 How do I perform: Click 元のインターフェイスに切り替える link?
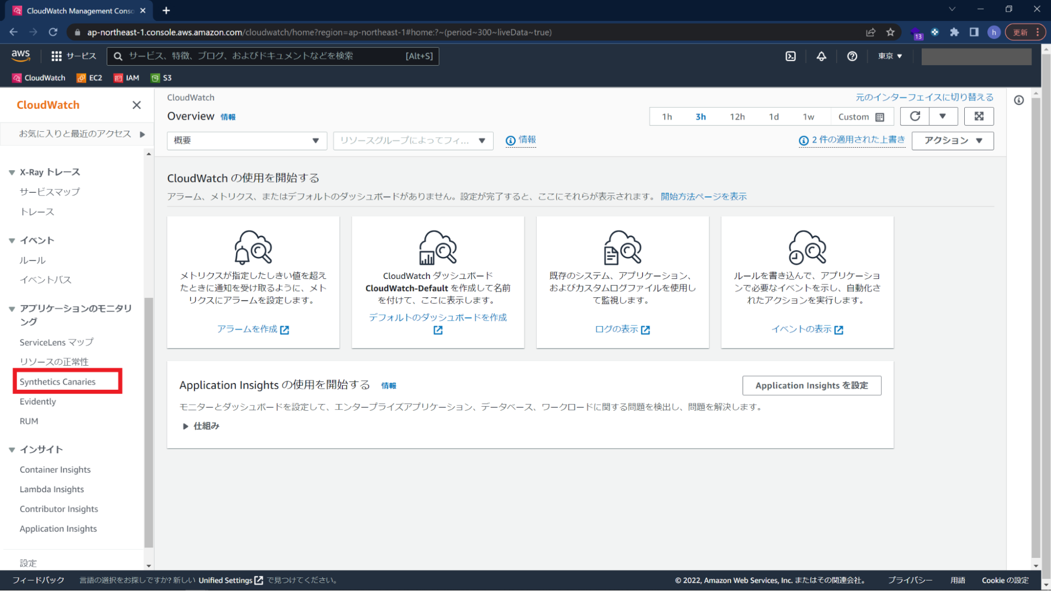coord(924,97)
